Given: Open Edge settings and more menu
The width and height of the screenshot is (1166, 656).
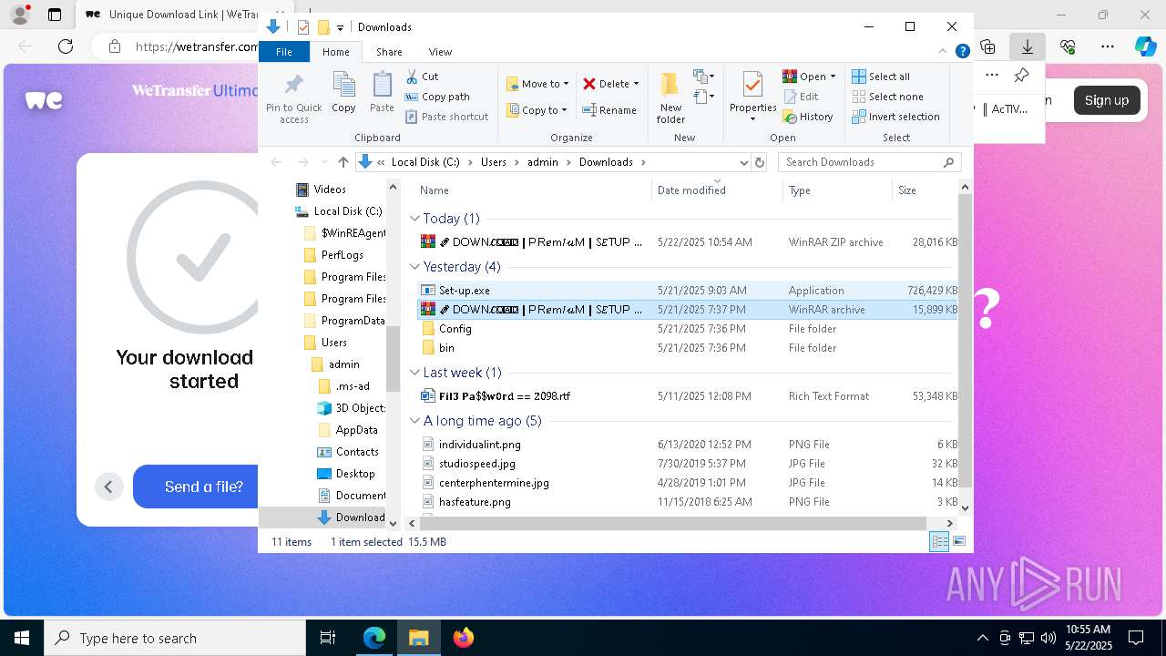Looking at the screenshot, I should tap(1108, 46).
